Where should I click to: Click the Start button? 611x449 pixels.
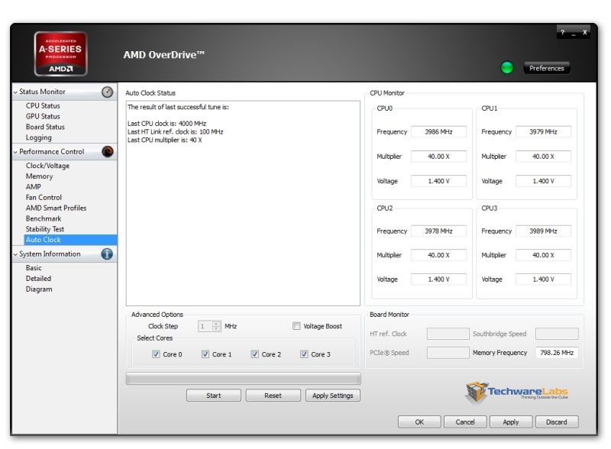214,396
